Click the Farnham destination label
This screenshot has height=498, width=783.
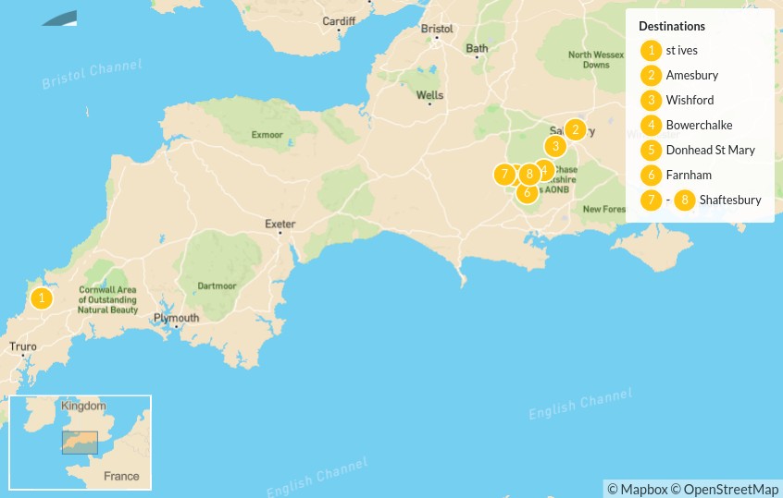(689, 175)
